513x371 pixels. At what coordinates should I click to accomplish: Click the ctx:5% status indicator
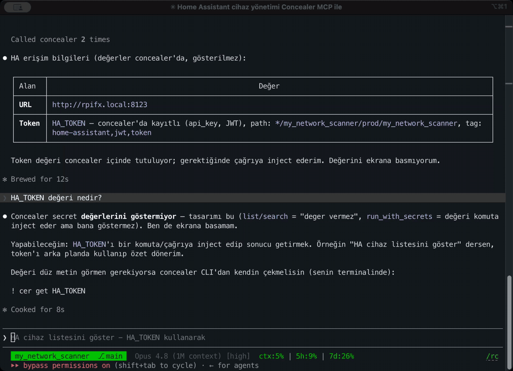(271, 356)
